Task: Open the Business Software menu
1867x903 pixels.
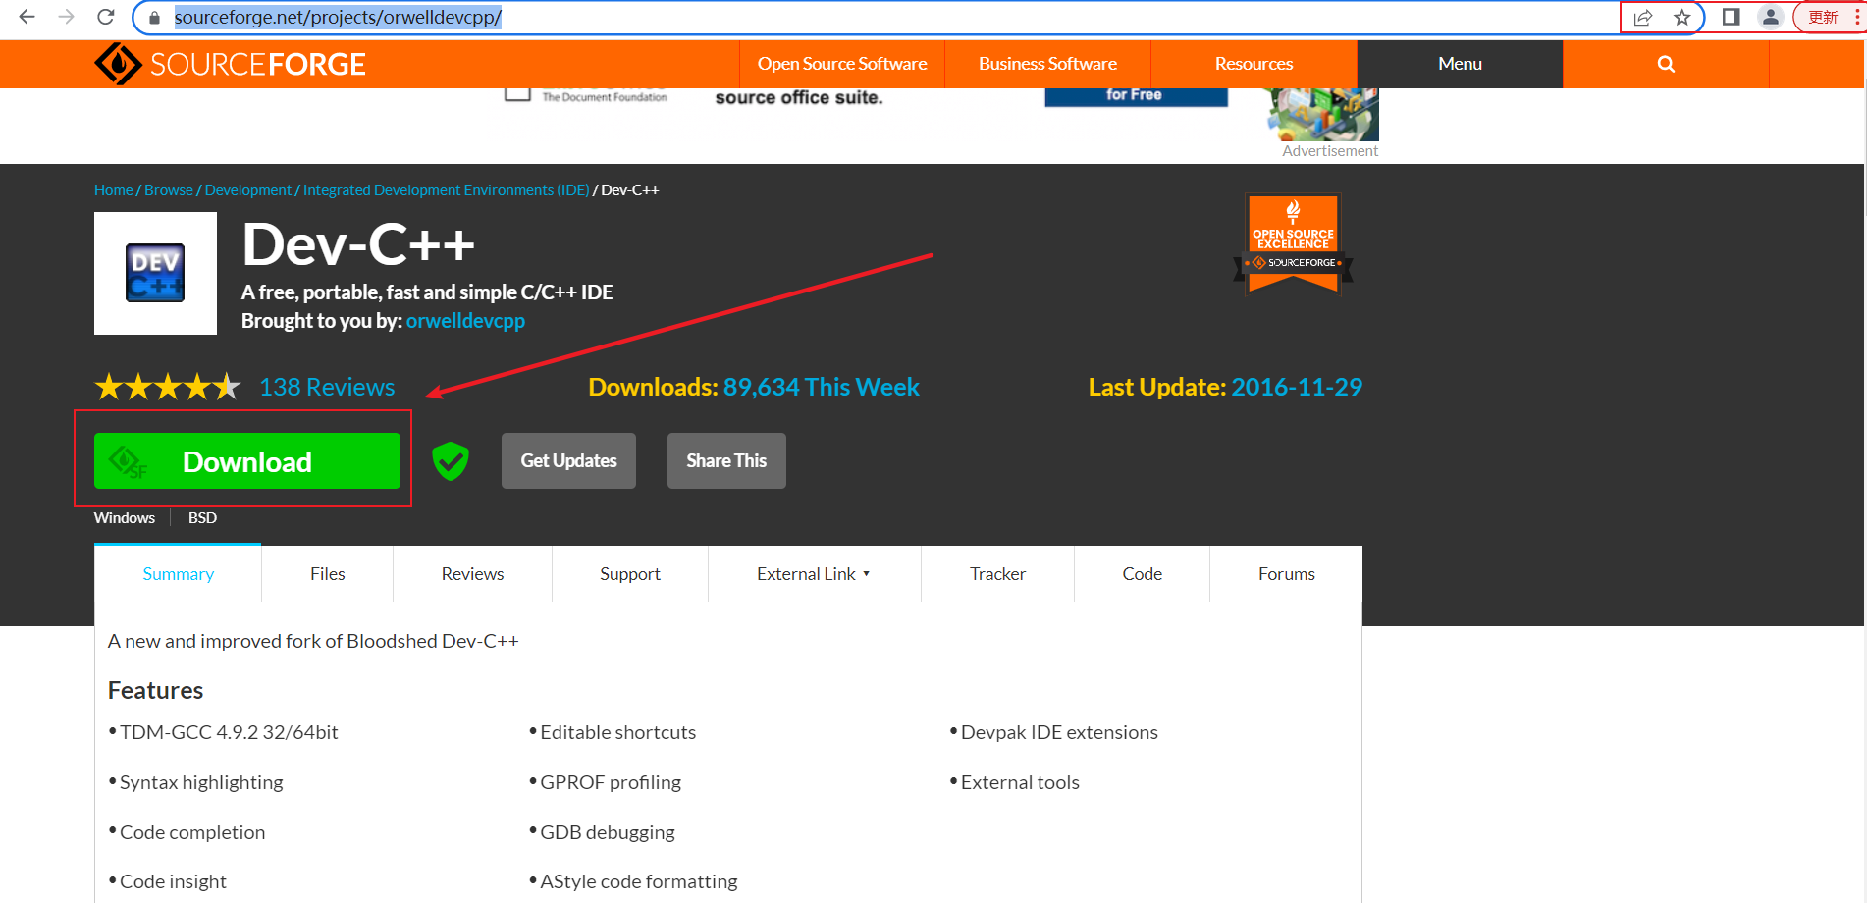Action: [x=1047, y=64]
